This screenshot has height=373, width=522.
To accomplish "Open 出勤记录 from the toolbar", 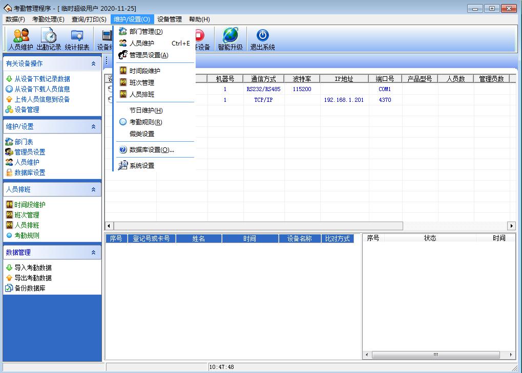I will pos(49,39).
